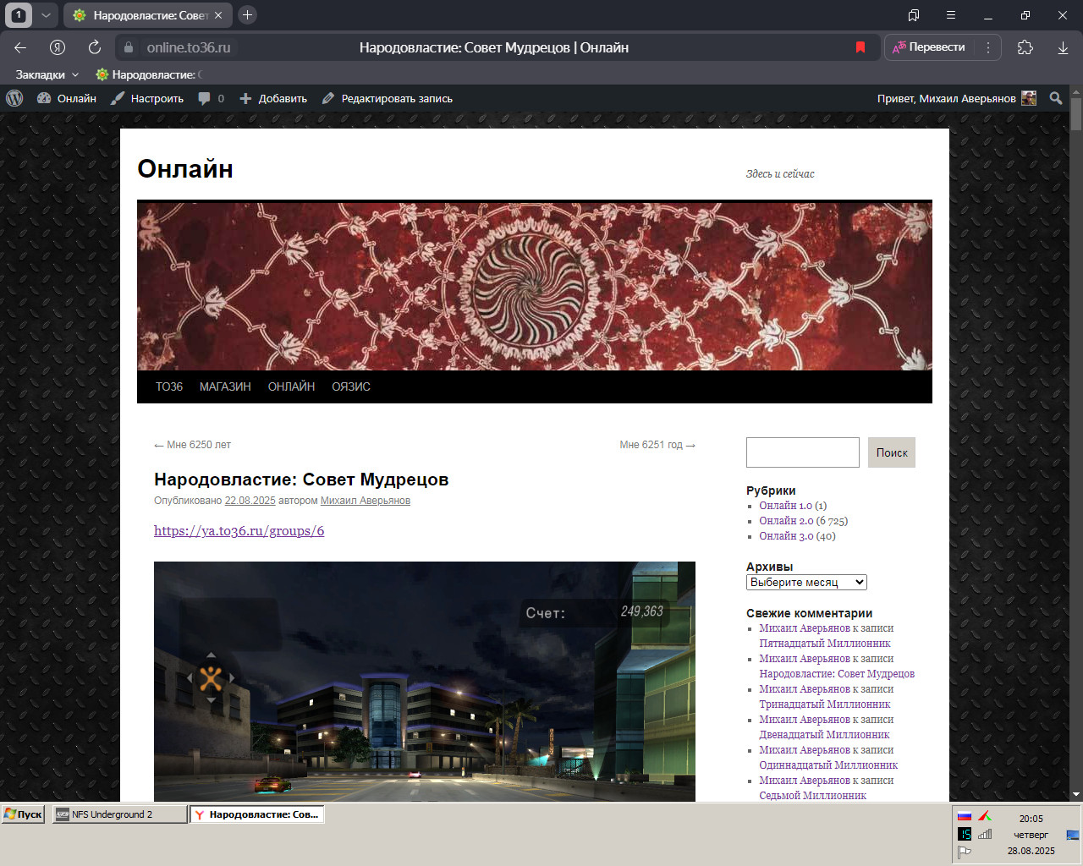
Task: Click the page vertical scrollbar down arrow
Action: (1076, 795)
